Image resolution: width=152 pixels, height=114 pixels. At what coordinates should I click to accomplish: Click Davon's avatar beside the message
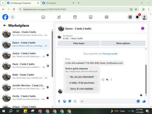point(60,92)
